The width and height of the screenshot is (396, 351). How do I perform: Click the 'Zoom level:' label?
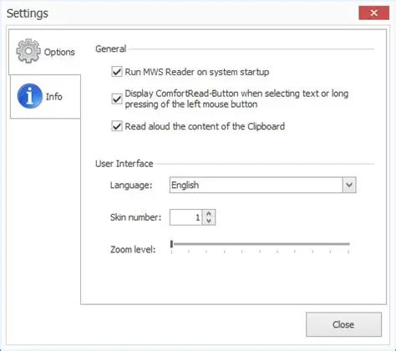click(133, 249)
